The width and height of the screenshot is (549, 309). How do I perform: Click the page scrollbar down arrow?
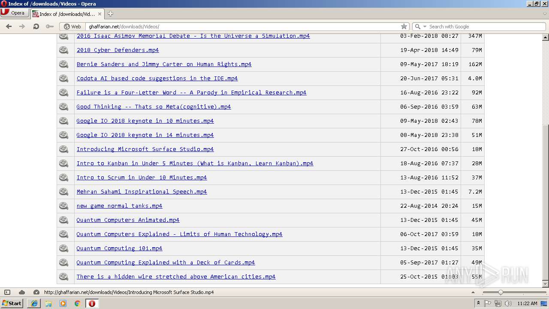[x=546, y=284]
